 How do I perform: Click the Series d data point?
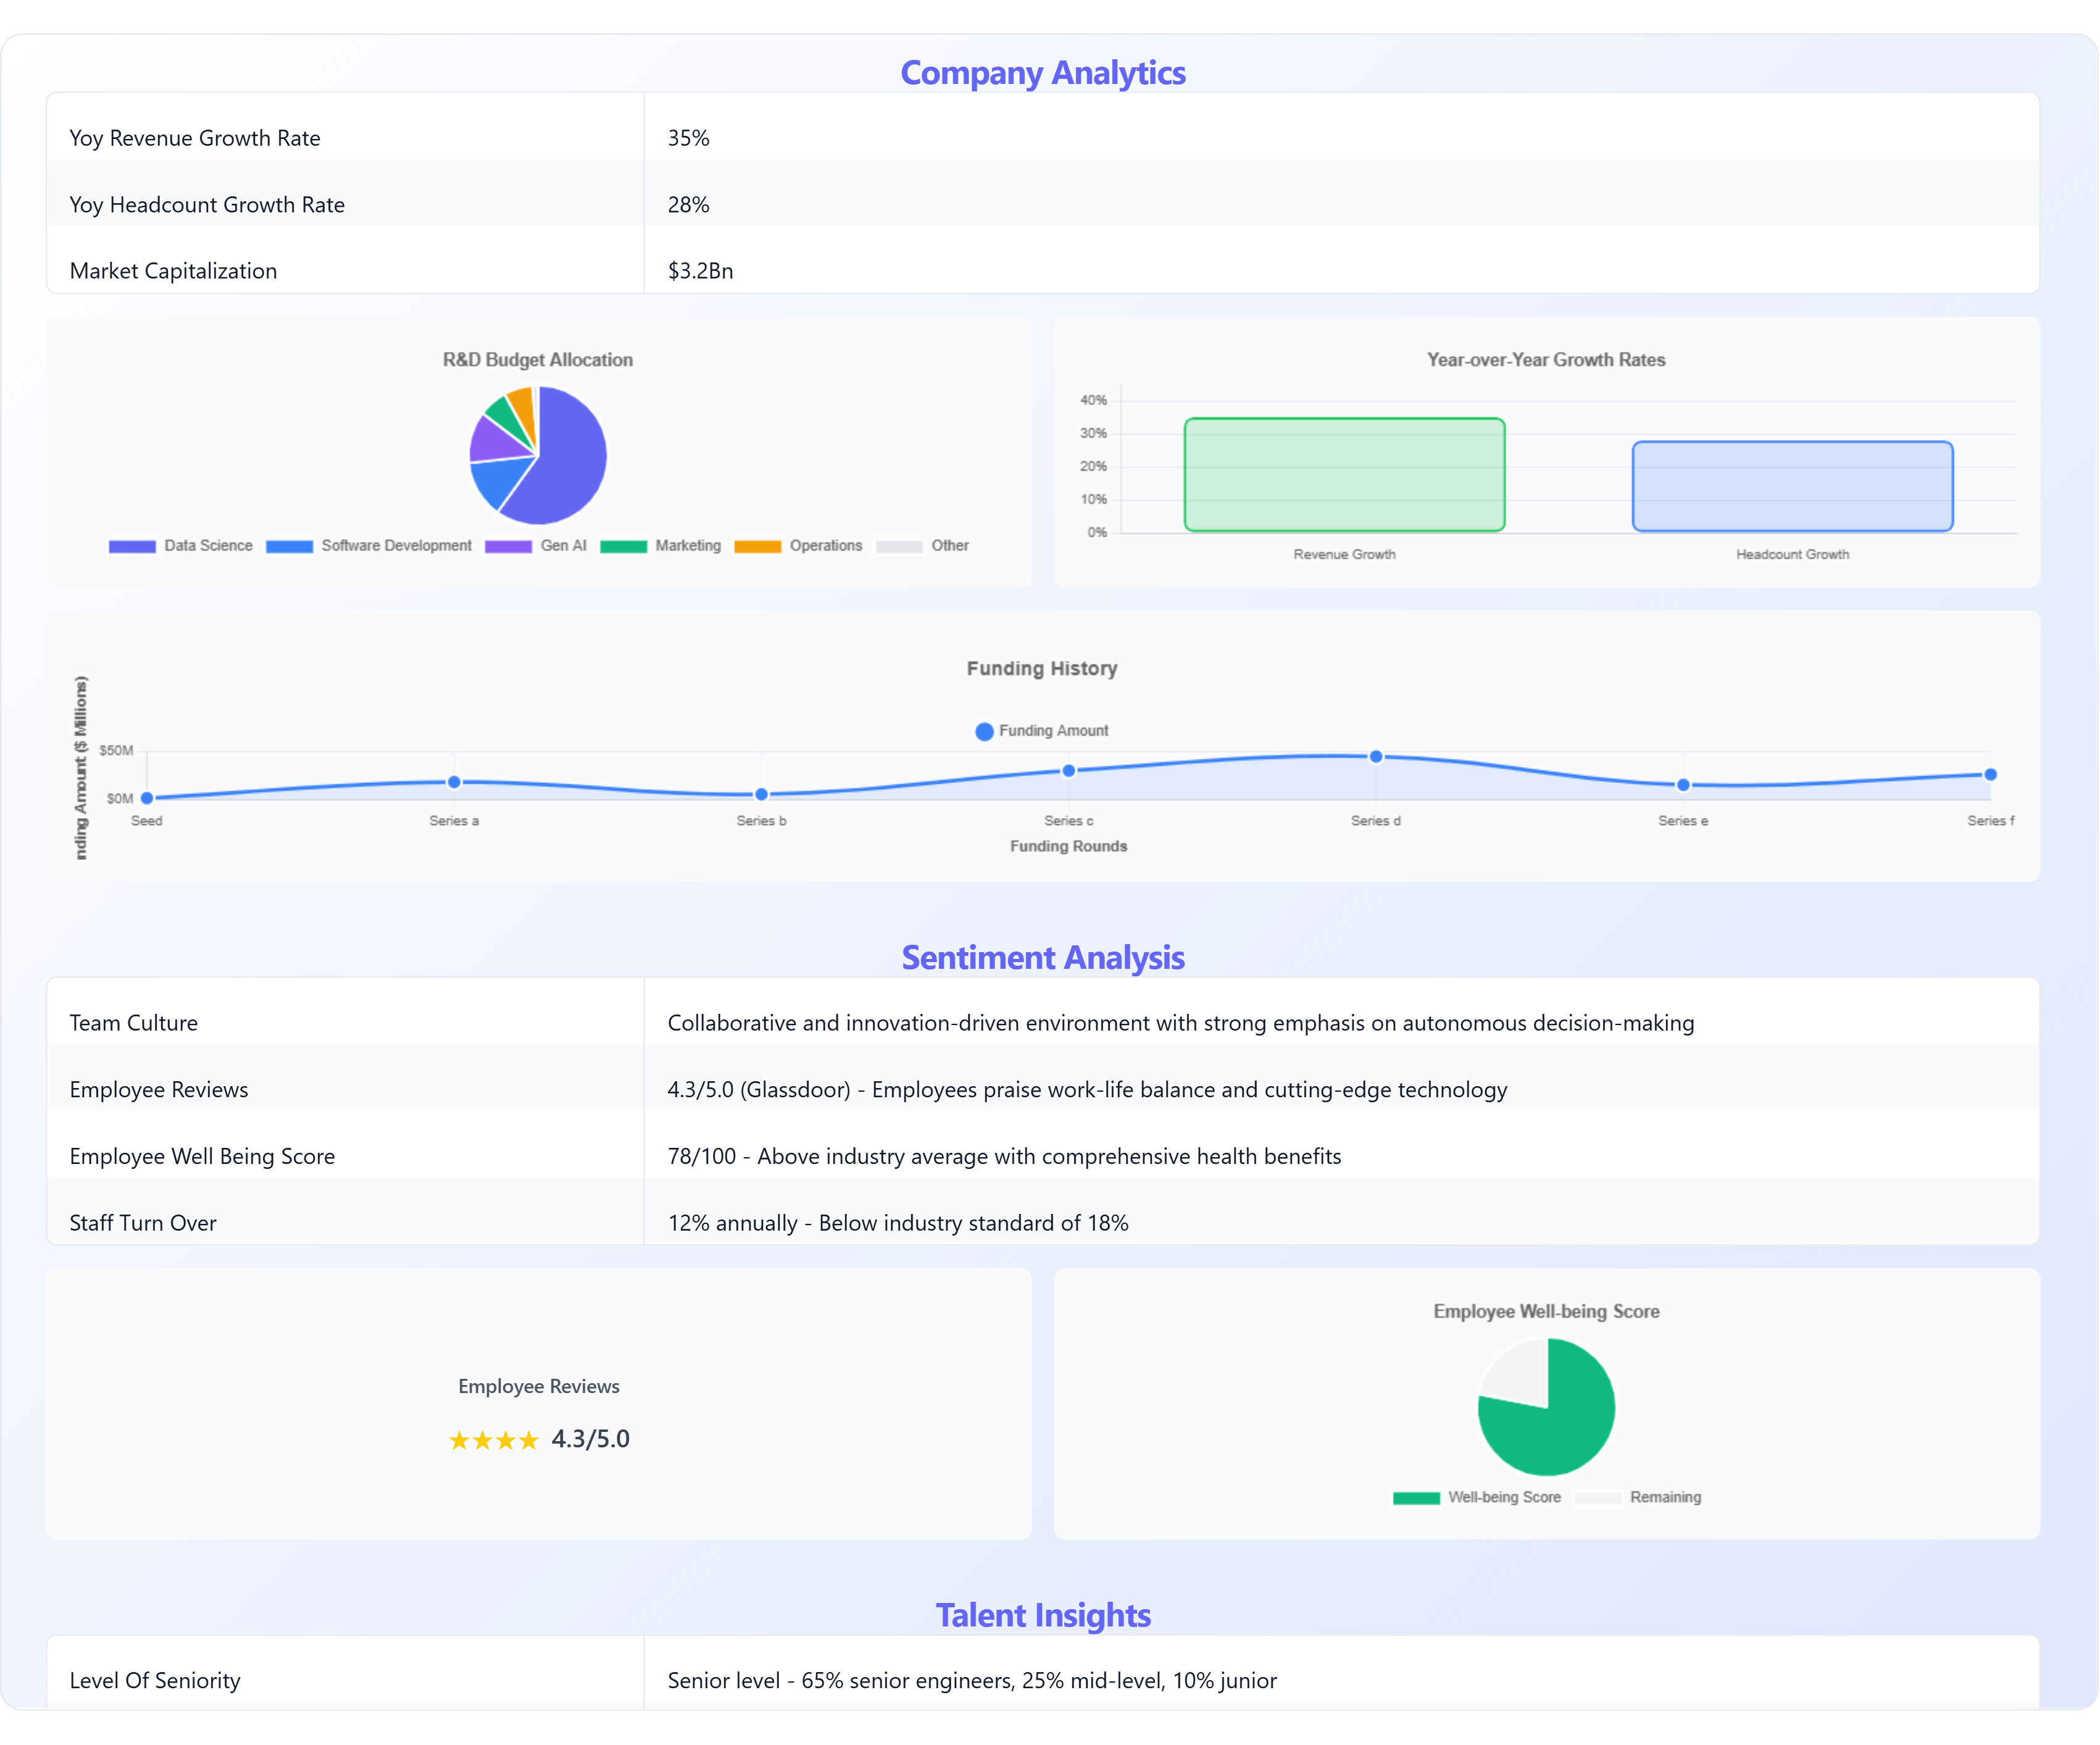(1376, 756)
